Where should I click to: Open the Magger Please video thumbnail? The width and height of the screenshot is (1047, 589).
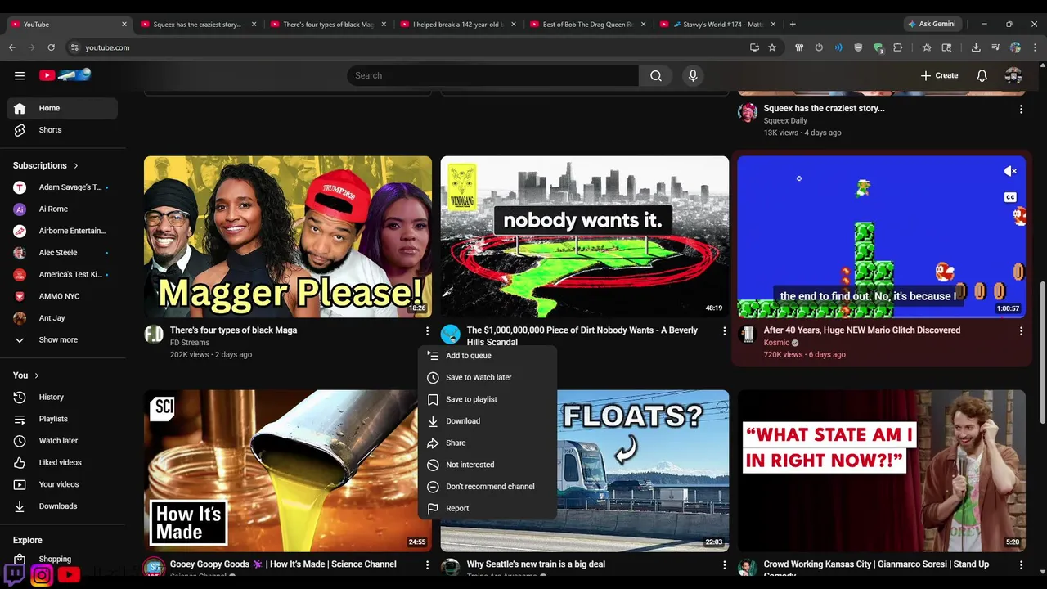click(x=288, y=236)
